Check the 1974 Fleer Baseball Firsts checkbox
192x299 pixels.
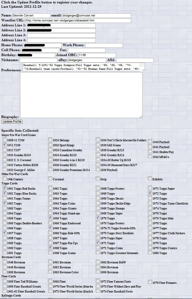point(98,291)
